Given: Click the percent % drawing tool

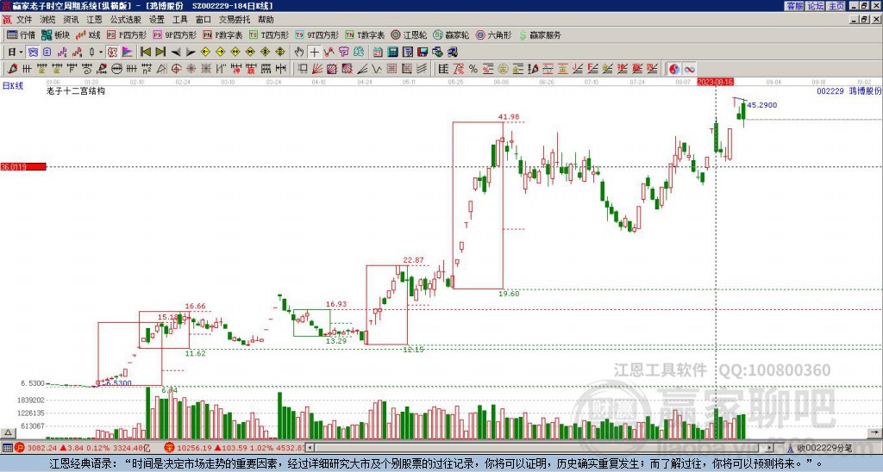Looking at the screenshot, I should coord(473,69).
